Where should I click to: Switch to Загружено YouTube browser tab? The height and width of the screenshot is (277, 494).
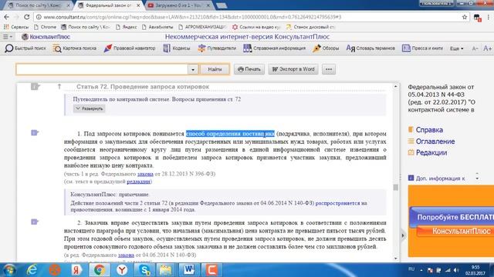pos(179,5)
